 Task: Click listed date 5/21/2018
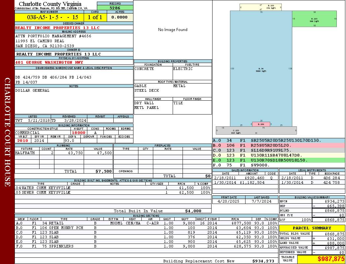(x=39, y=120)
